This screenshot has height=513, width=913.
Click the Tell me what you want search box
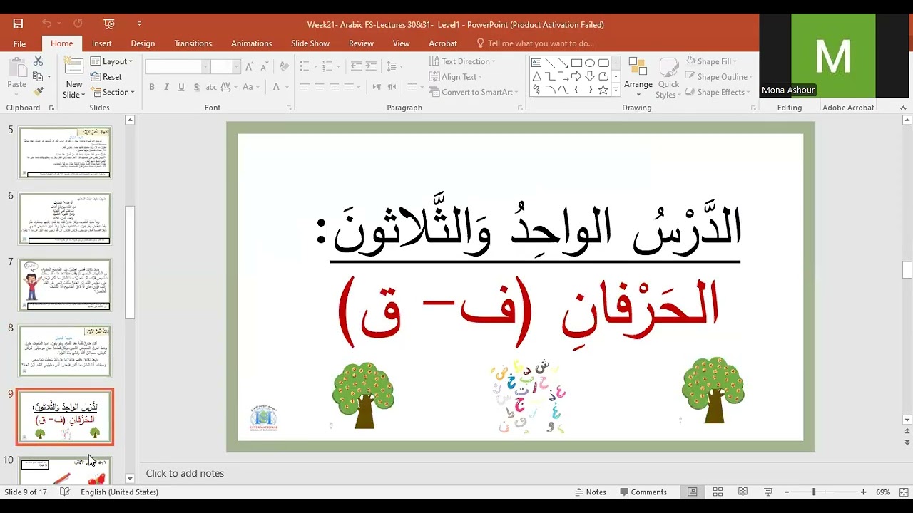535,43
